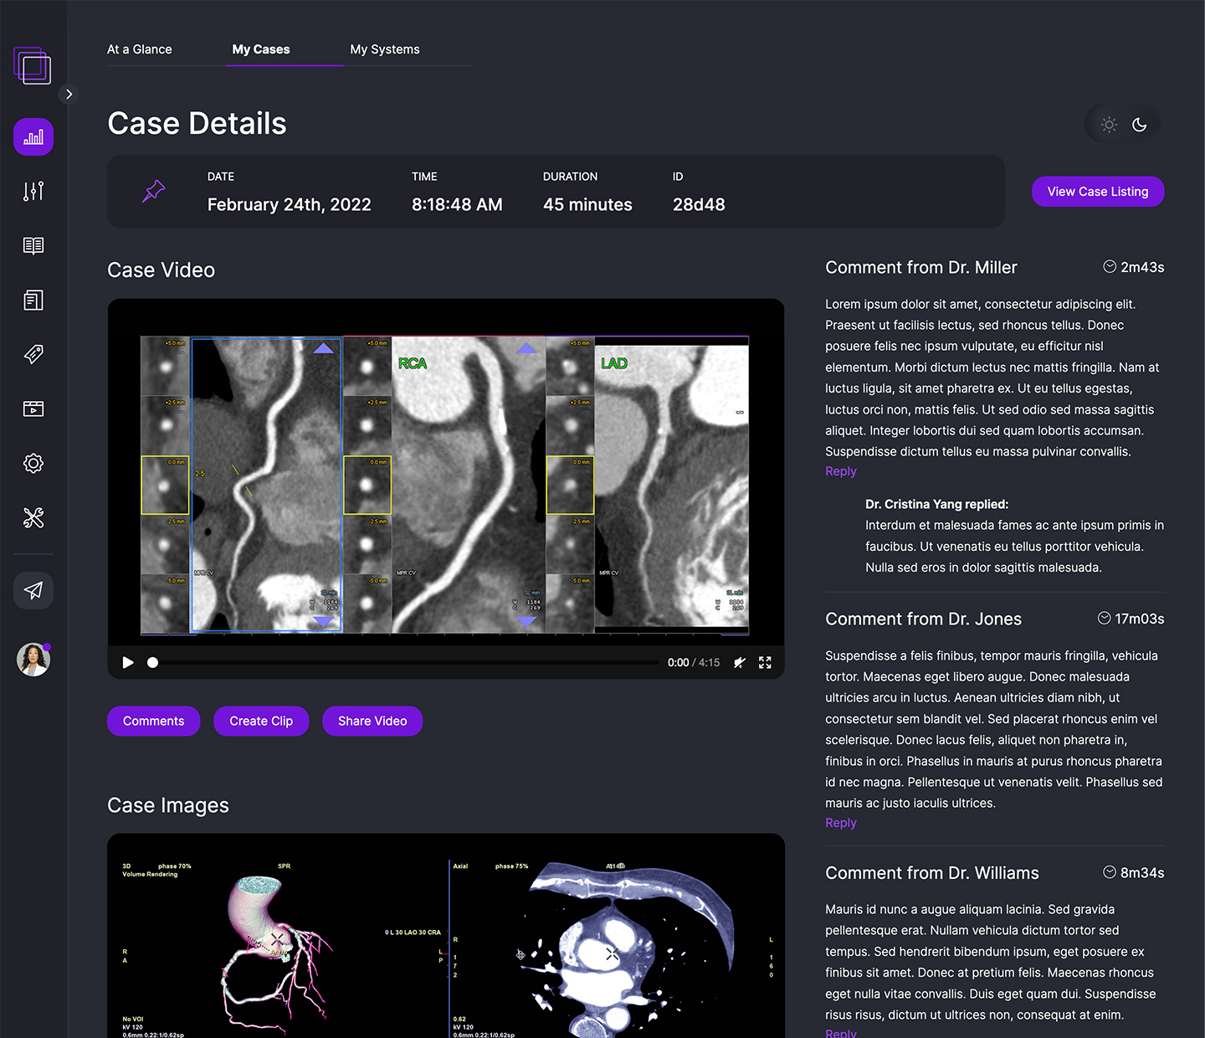Switch to dark mode moon toggle
Screen dimensions: 1205x1038
coord(1139,125)
